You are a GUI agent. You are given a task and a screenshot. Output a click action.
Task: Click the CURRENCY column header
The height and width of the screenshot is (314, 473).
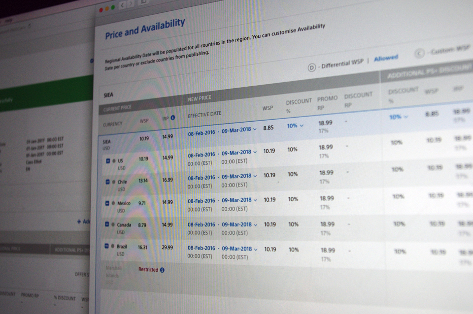point(112,124)
